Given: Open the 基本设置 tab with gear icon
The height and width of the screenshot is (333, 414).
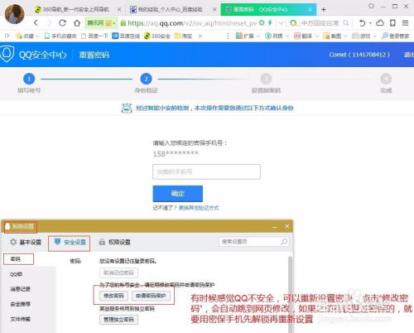Looking at the screenshot, I should click(x=26, y=242).
